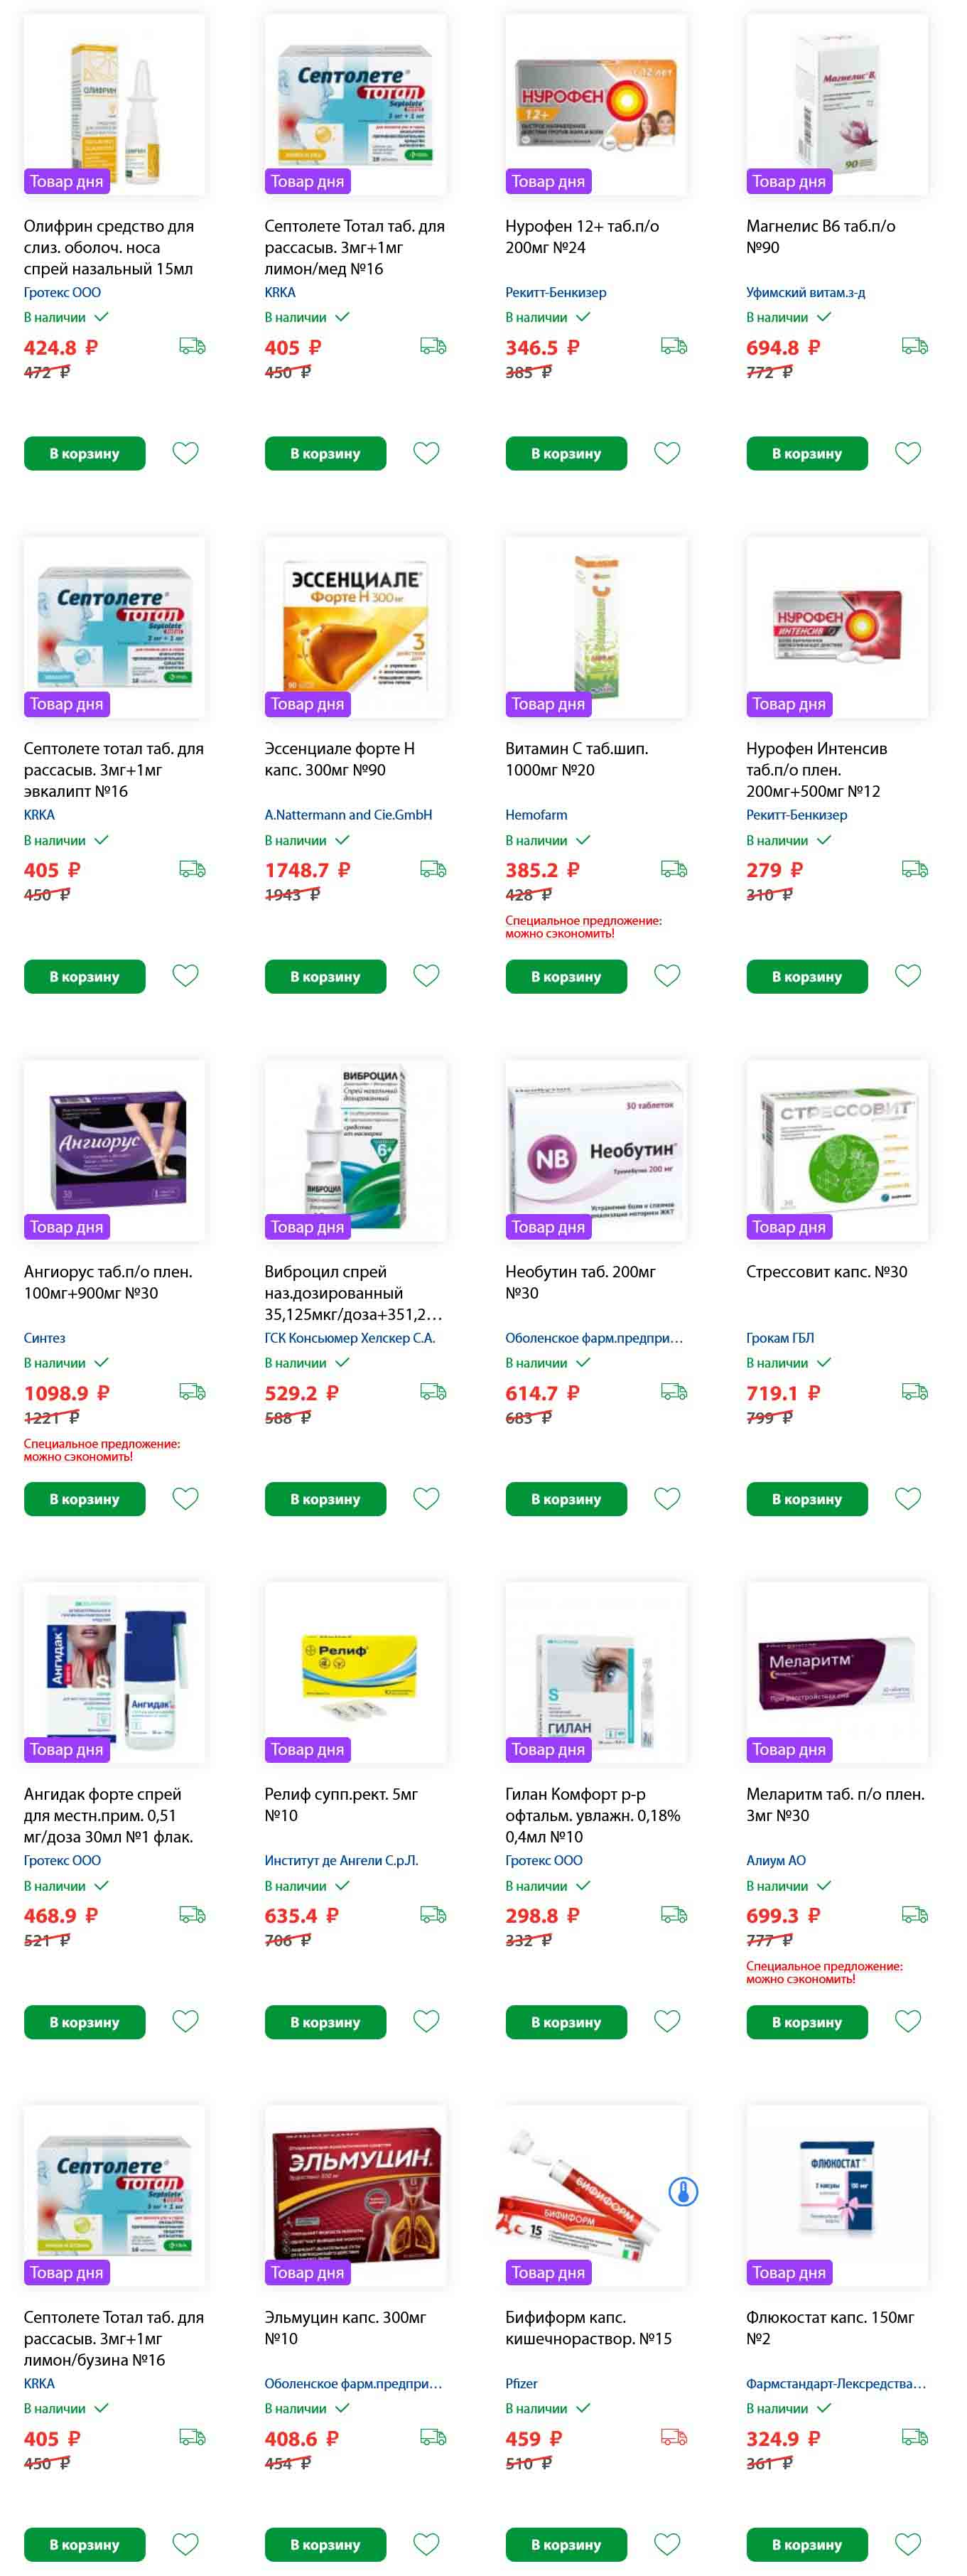Click Товар дня badge on Ангидак форте
This screenshot has height=2576, width=967.
67,1749
